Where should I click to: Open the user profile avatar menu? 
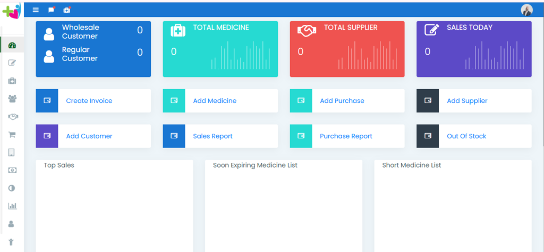pos(526,10)
